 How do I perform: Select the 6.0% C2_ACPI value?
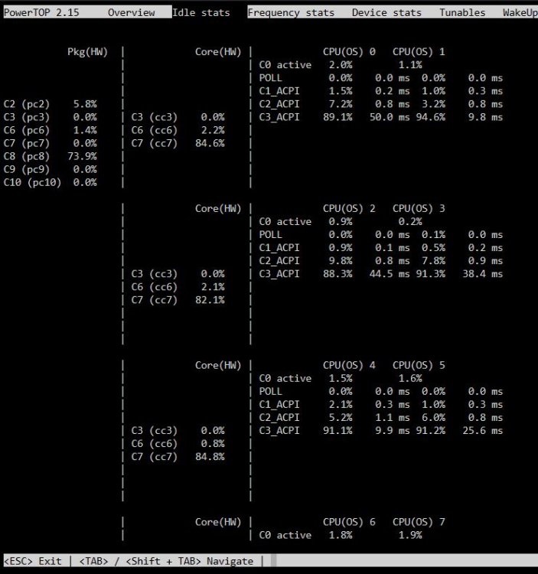pyautogui.click(x=434, y=417)
